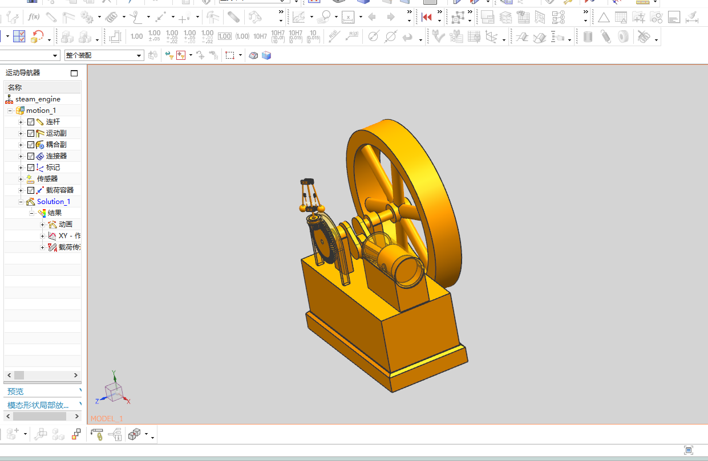Click the spring connector toolbar icon

pos(111,17)
